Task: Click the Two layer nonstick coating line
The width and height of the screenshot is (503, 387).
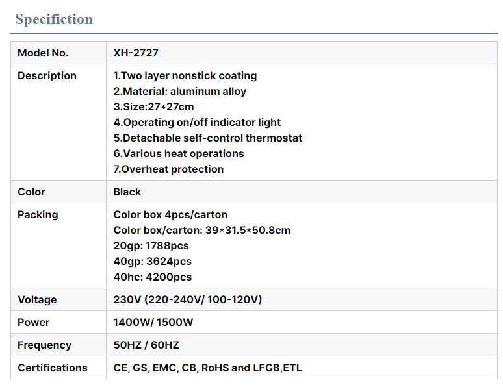Action: point(185,76)
